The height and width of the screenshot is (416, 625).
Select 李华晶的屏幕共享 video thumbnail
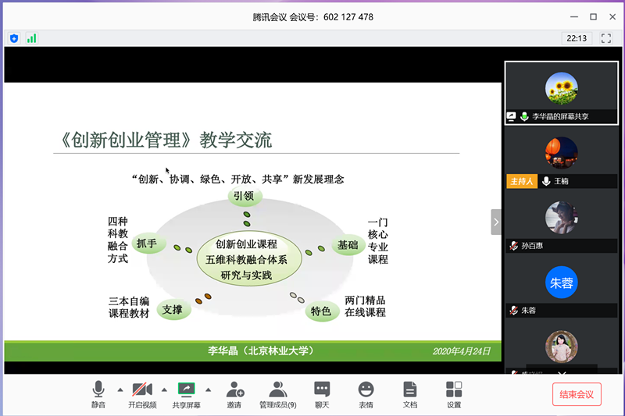pyautogui.click(x=561, y=93)
